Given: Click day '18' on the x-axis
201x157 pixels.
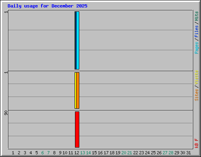Looking at the screenshot, I should pyautogui.click(x=112, y=153).
